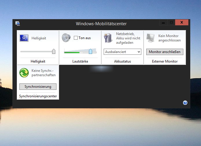201x146 pixels.
Task: Click the Synchronisierung button
Action: 38,87
